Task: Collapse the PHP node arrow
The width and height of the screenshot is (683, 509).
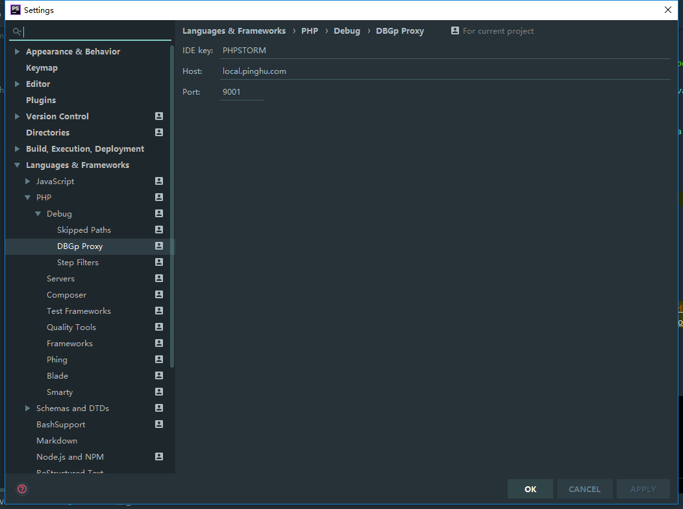Action: pyautogui.click(x=27, y=198)
